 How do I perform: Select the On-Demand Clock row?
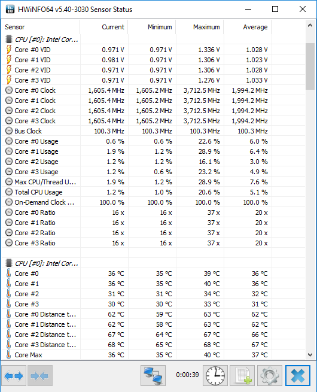point(153,202)
